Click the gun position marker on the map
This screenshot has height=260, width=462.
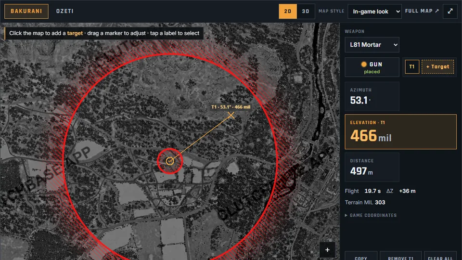(170, 161)
